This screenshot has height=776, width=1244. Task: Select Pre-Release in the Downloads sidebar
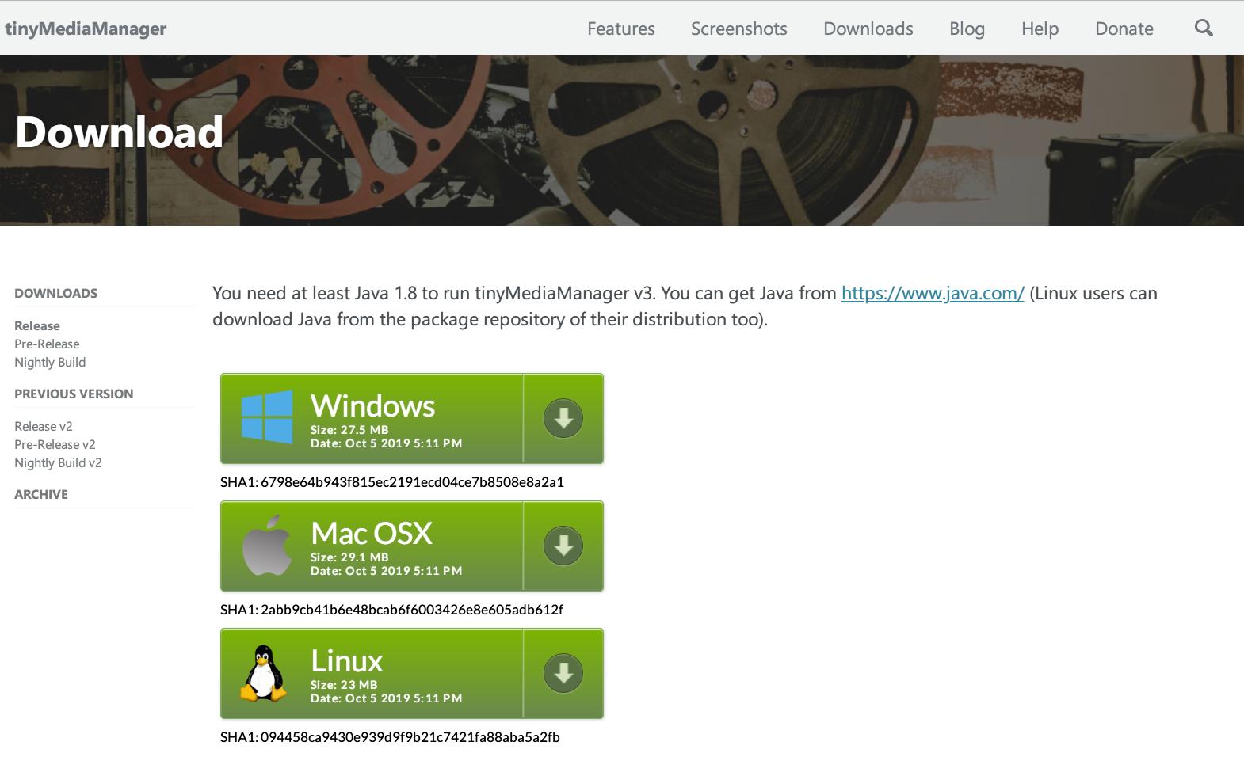tap(47, 344)
